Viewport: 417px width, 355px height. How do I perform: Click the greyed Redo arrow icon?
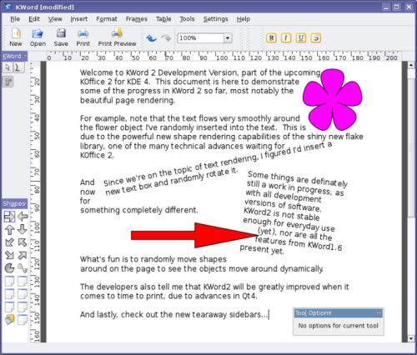tap(166, 38)
